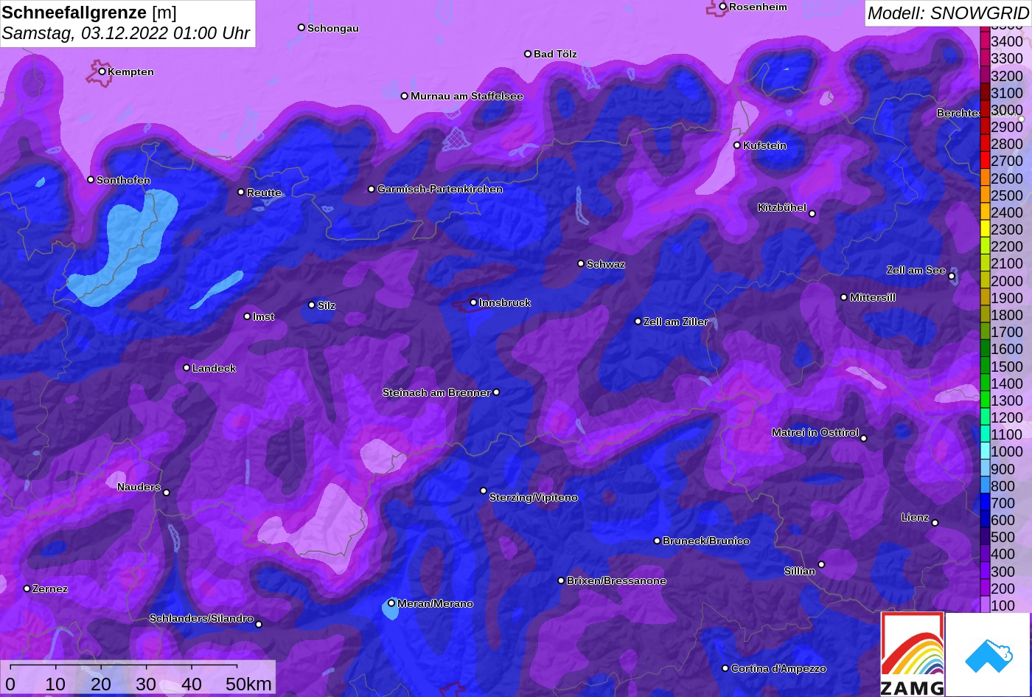1032x697 pixels.
Task: Select the Kufstein marker dot
Action: (737, 145)
